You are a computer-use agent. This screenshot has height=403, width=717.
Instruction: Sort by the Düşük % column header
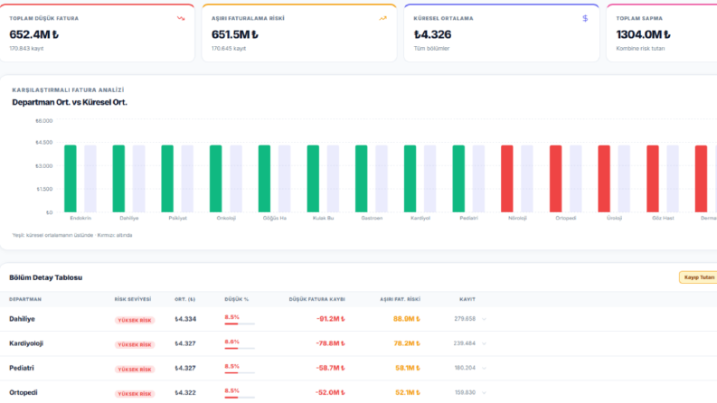(236, 299)
